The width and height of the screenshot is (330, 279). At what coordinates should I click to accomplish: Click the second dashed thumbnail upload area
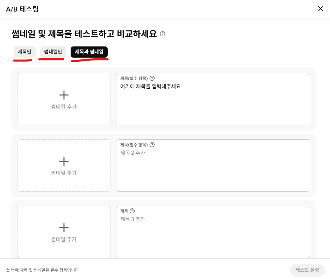point(64,165)
